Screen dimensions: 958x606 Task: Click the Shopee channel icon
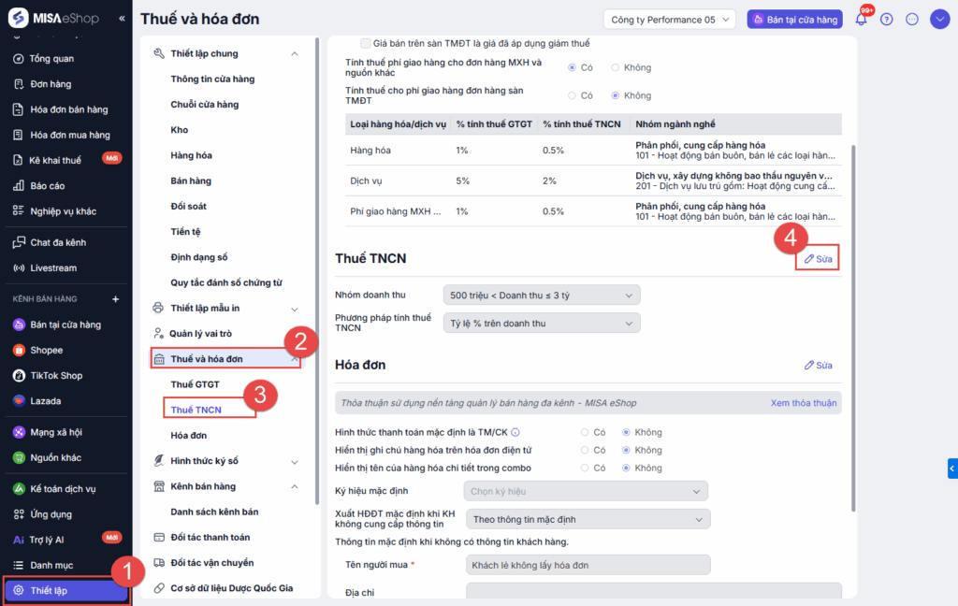coord(19,350)
